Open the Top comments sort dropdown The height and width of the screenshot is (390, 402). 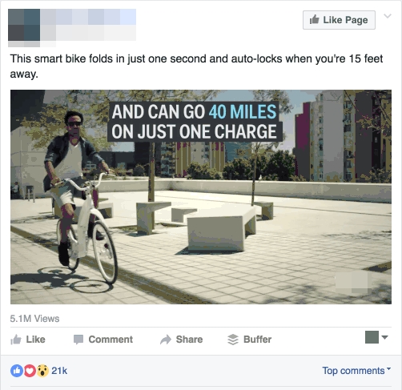pos(356,371)
